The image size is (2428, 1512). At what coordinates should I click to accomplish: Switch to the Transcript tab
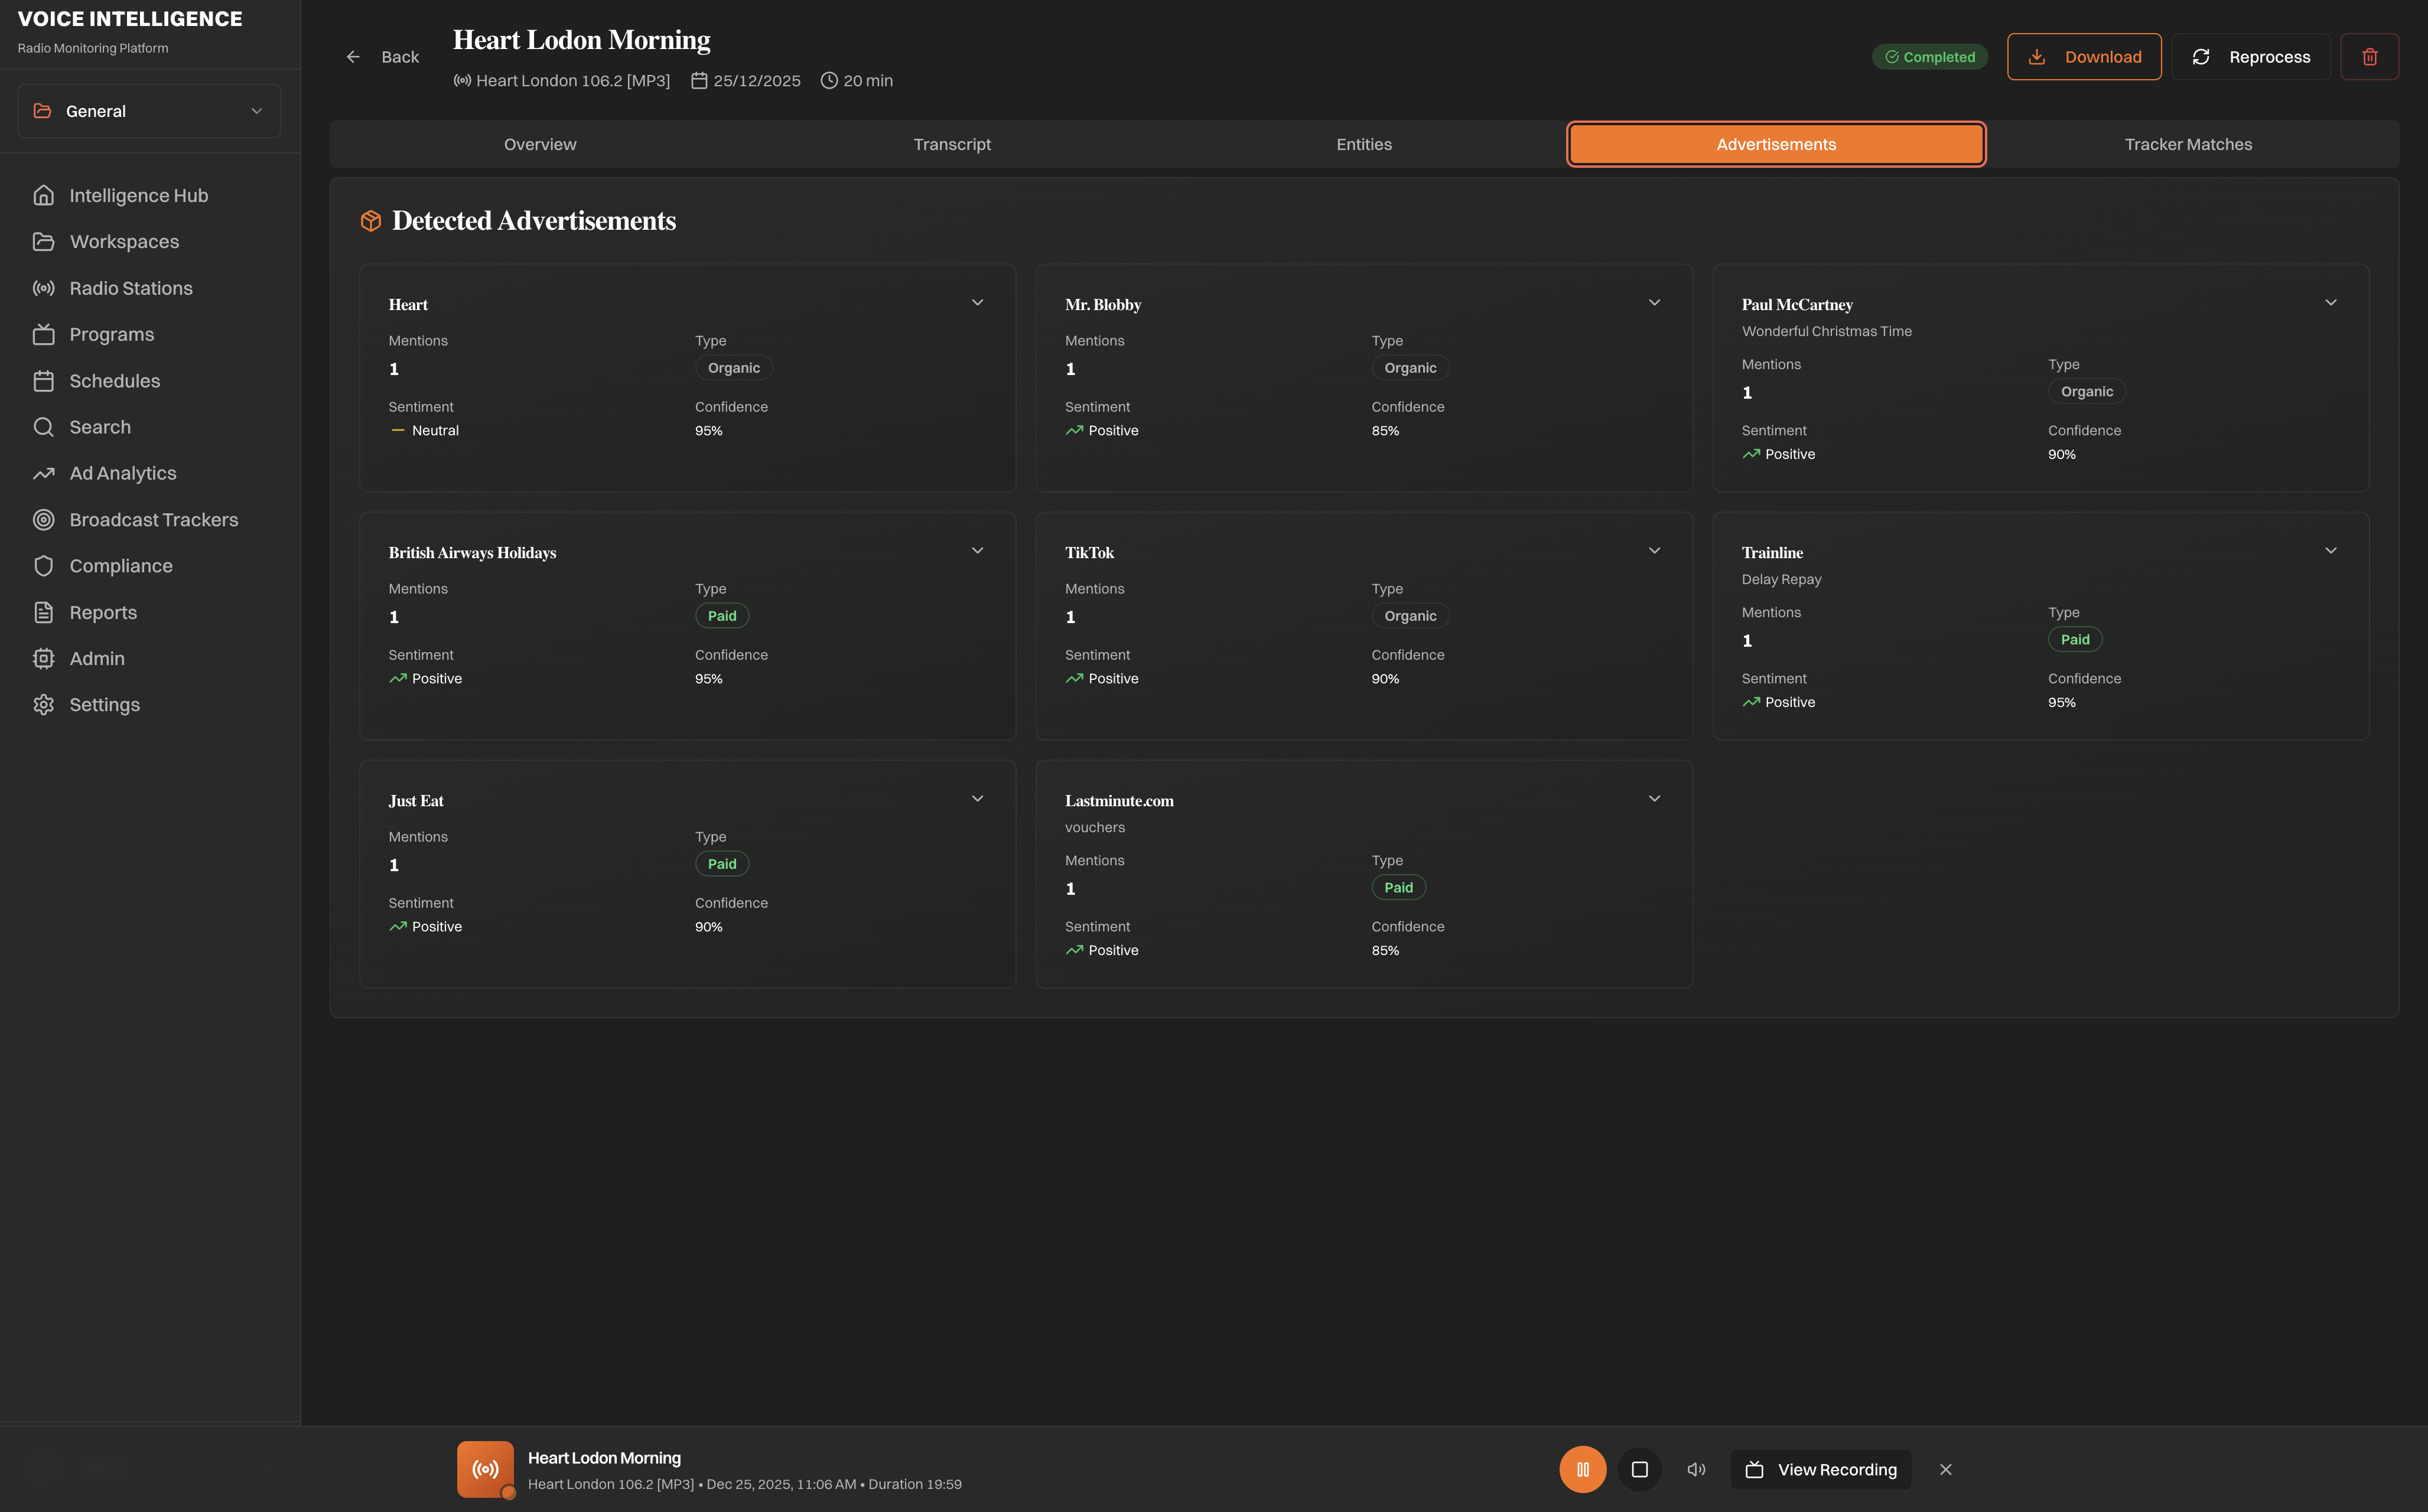pyautogui.click(x=951, y=144)
